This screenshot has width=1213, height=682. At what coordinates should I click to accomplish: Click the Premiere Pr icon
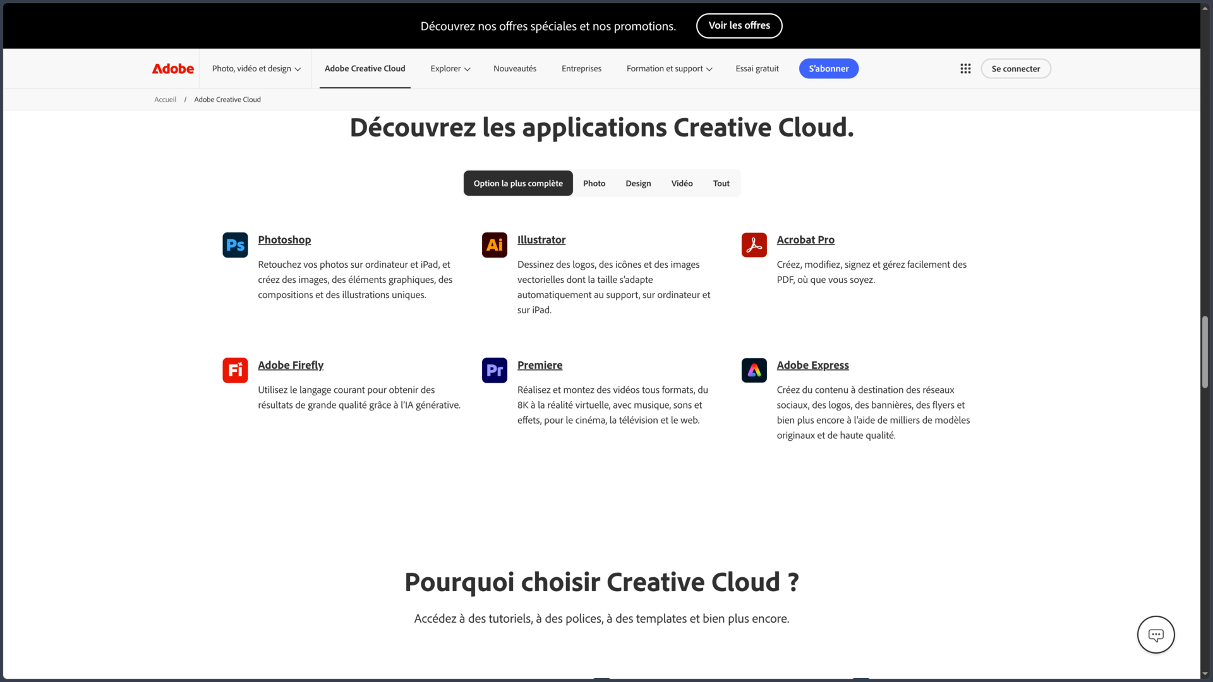pos(495,370)
